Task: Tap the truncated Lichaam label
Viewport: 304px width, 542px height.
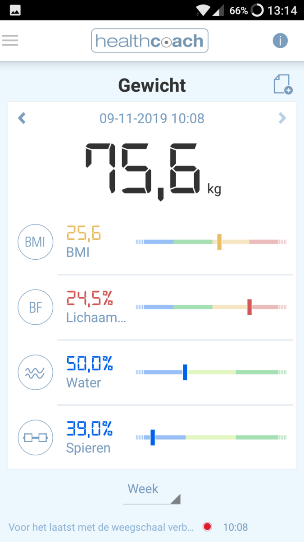Action: [96, 318]
